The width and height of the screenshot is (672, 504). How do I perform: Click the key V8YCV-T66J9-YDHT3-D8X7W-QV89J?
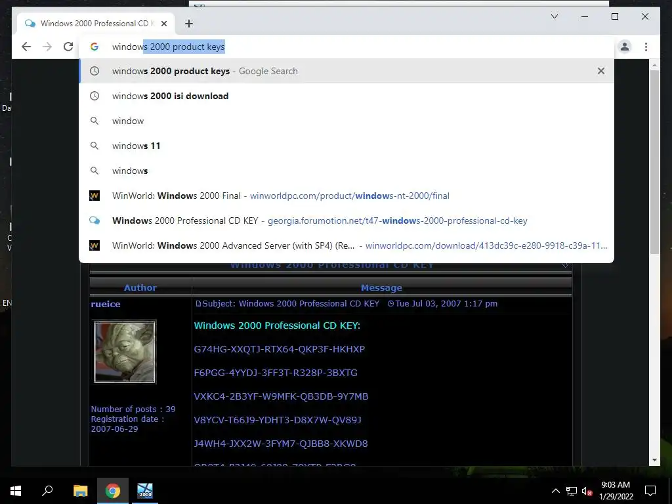pyautogui.click(x=278, y=420)
